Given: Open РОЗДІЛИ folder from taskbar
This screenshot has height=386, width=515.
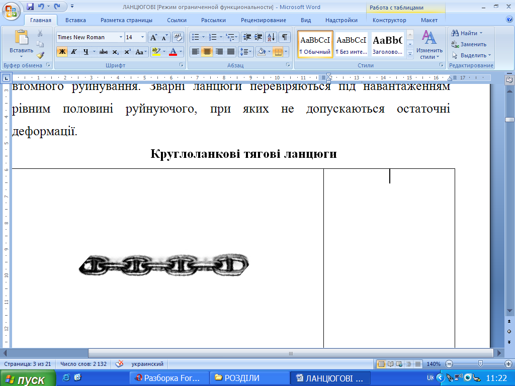Looking at the screenshot, I should [249, 378].
